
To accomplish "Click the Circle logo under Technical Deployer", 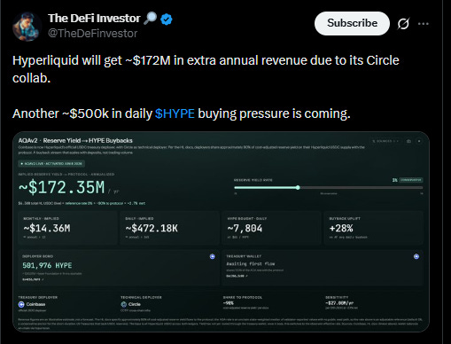I will (124, 304).
